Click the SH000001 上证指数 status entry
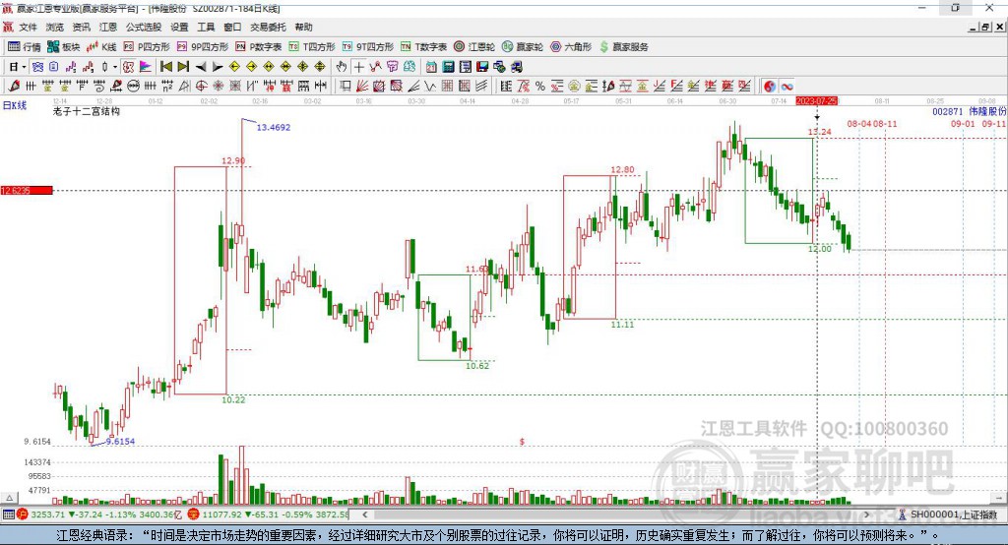 pyautogui.click(x=948, y=515)
